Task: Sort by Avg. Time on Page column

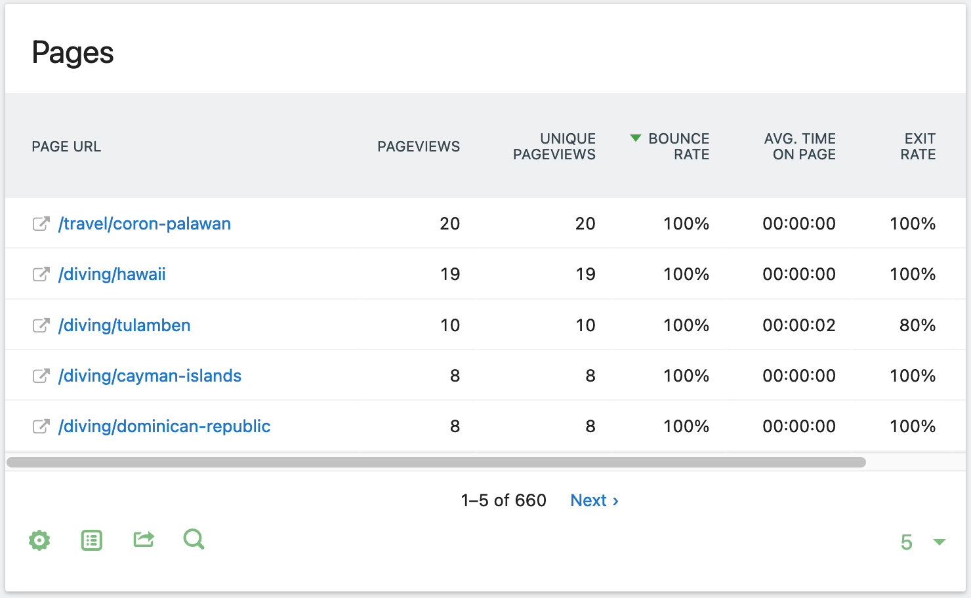Action: click(x=800, y=146)
